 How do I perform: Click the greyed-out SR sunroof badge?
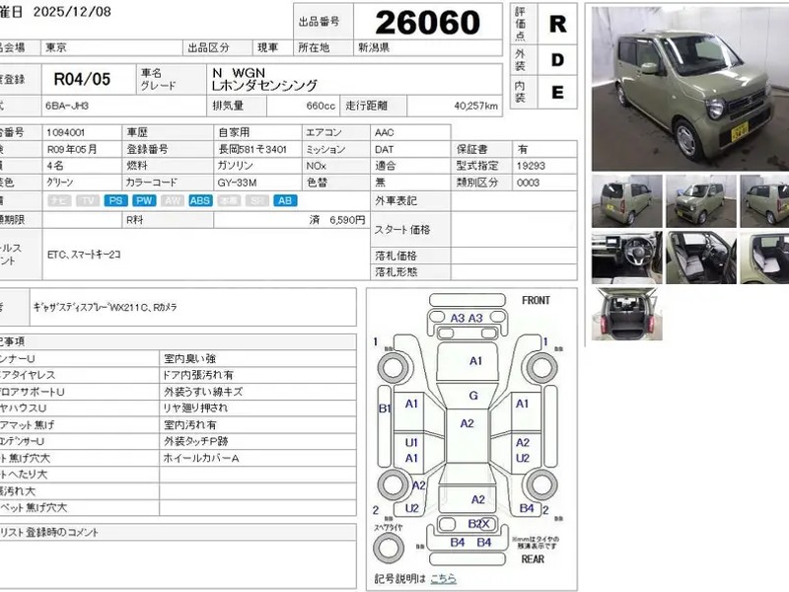click(x=256, y=200)
